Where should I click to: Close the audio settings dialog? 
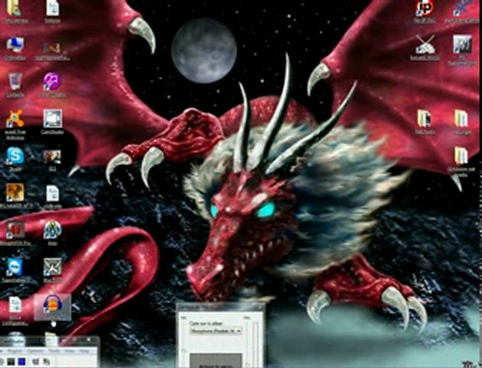tap(260, 307)
